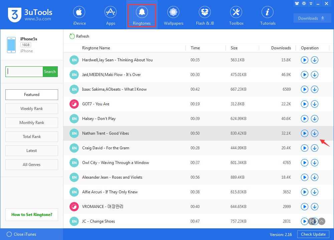This screenshot has height=240, width=334.
Task: Open How to Set Ringtone help
Action: (32, 215)
